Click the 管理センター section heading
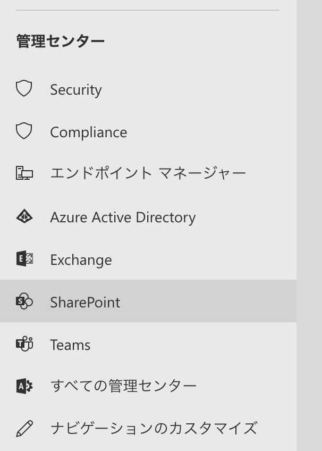Viewport: 322px width, 451px height. 61,41
